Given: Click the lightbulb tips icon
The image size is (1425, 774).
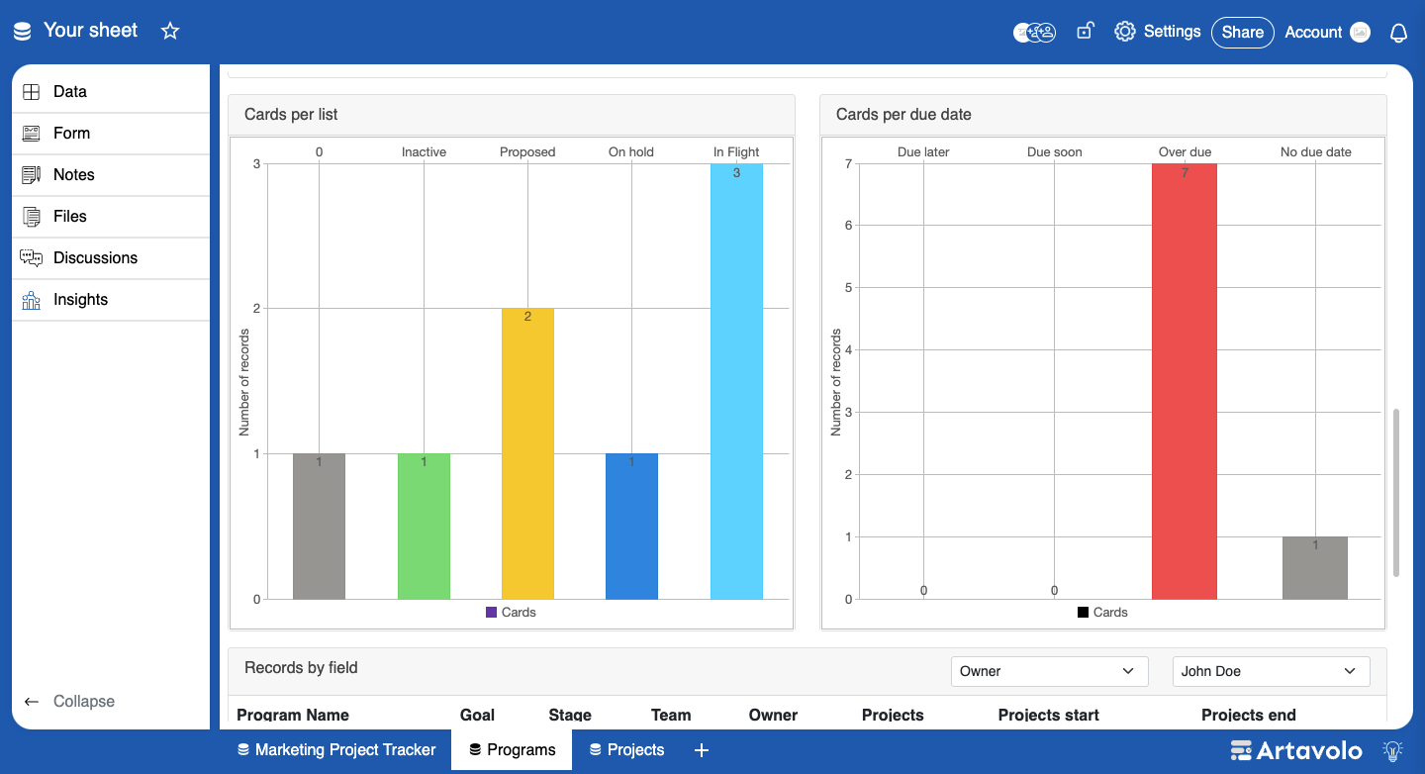Looking at the screenshot, I should tap(1393, 750).
